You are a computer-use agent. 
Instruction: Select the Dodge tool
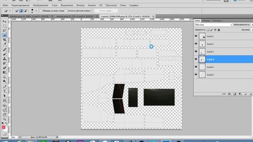pyautogui.click(x=4, y=81)
